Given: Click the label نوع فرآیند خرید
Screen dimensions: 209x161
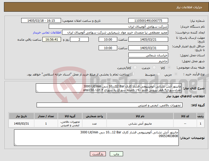Looking at the screenshot, I should (x=194, y=74).
